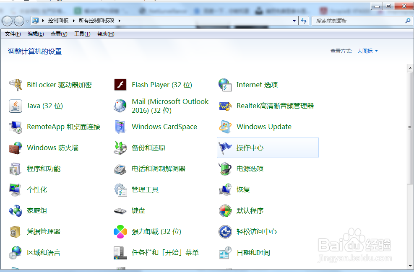
Task: Open 个性化 monitor icon
Action: tap(16, 190)
